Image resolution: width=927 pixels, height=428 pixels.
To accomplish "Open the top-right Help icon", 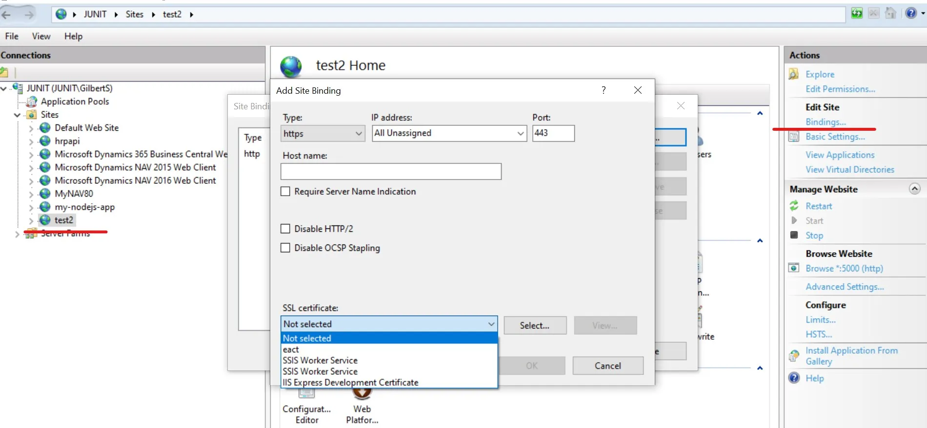I will (911, 13).
